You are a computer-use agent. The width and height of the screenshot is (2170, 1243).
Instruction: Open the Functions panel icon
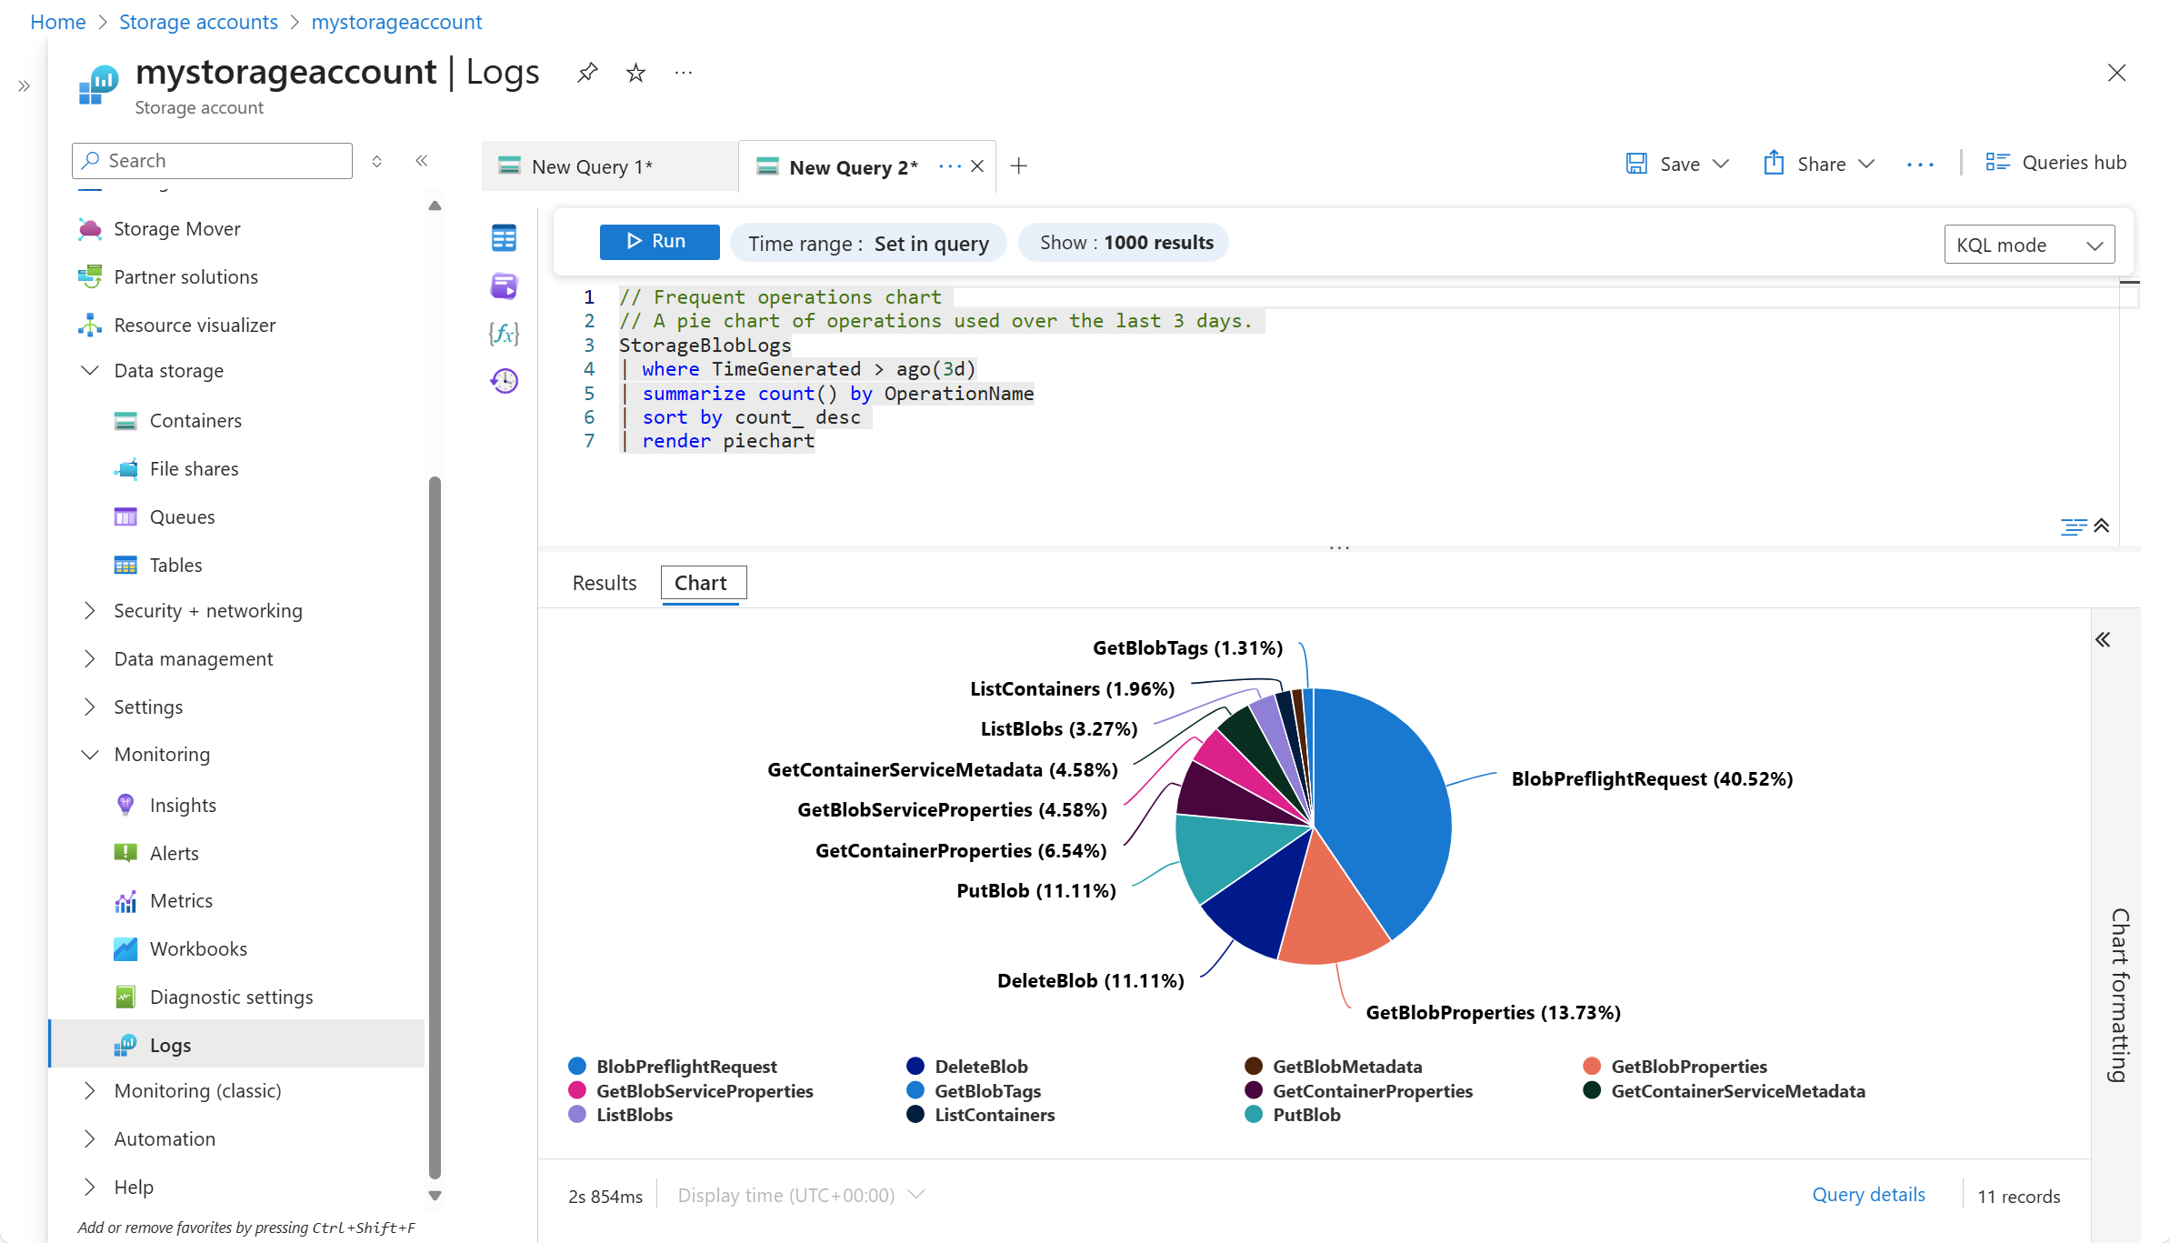[x=504, y=334]
